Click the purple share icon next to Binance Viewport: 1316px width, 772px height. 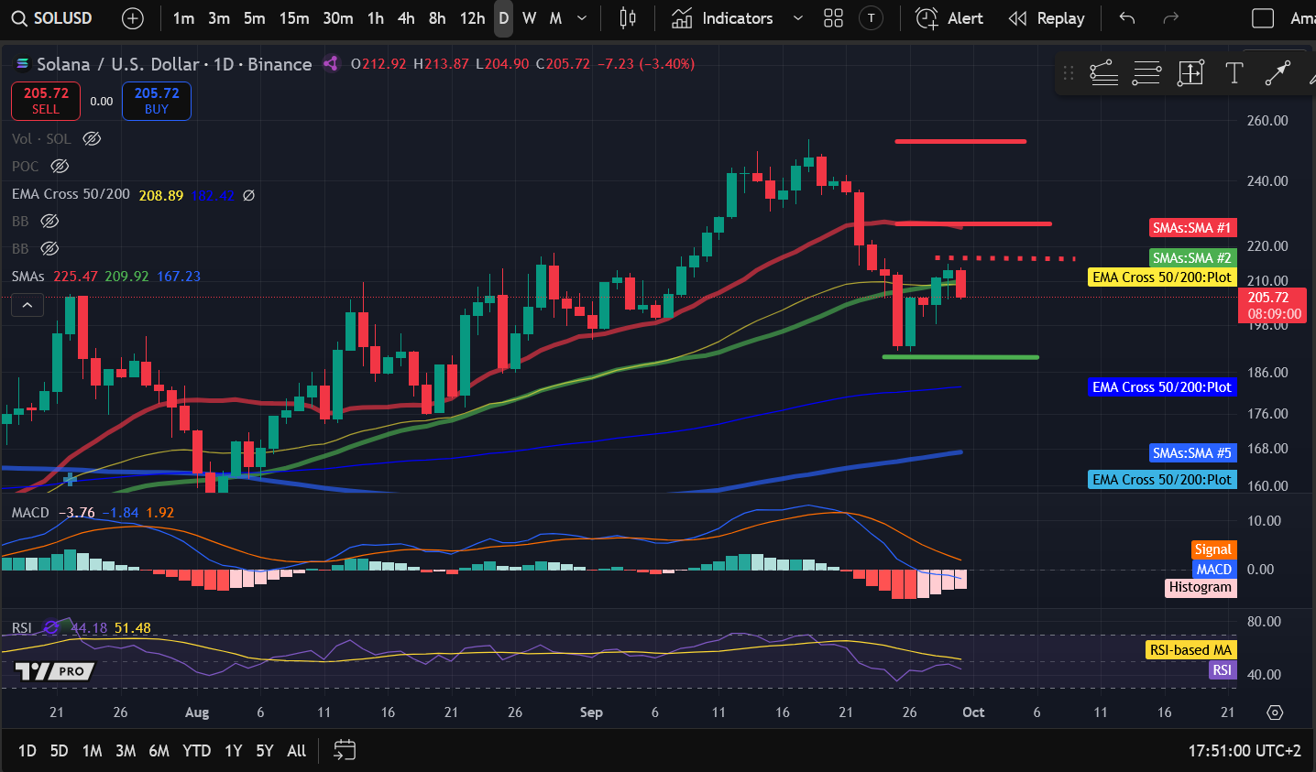click(331, 63)
